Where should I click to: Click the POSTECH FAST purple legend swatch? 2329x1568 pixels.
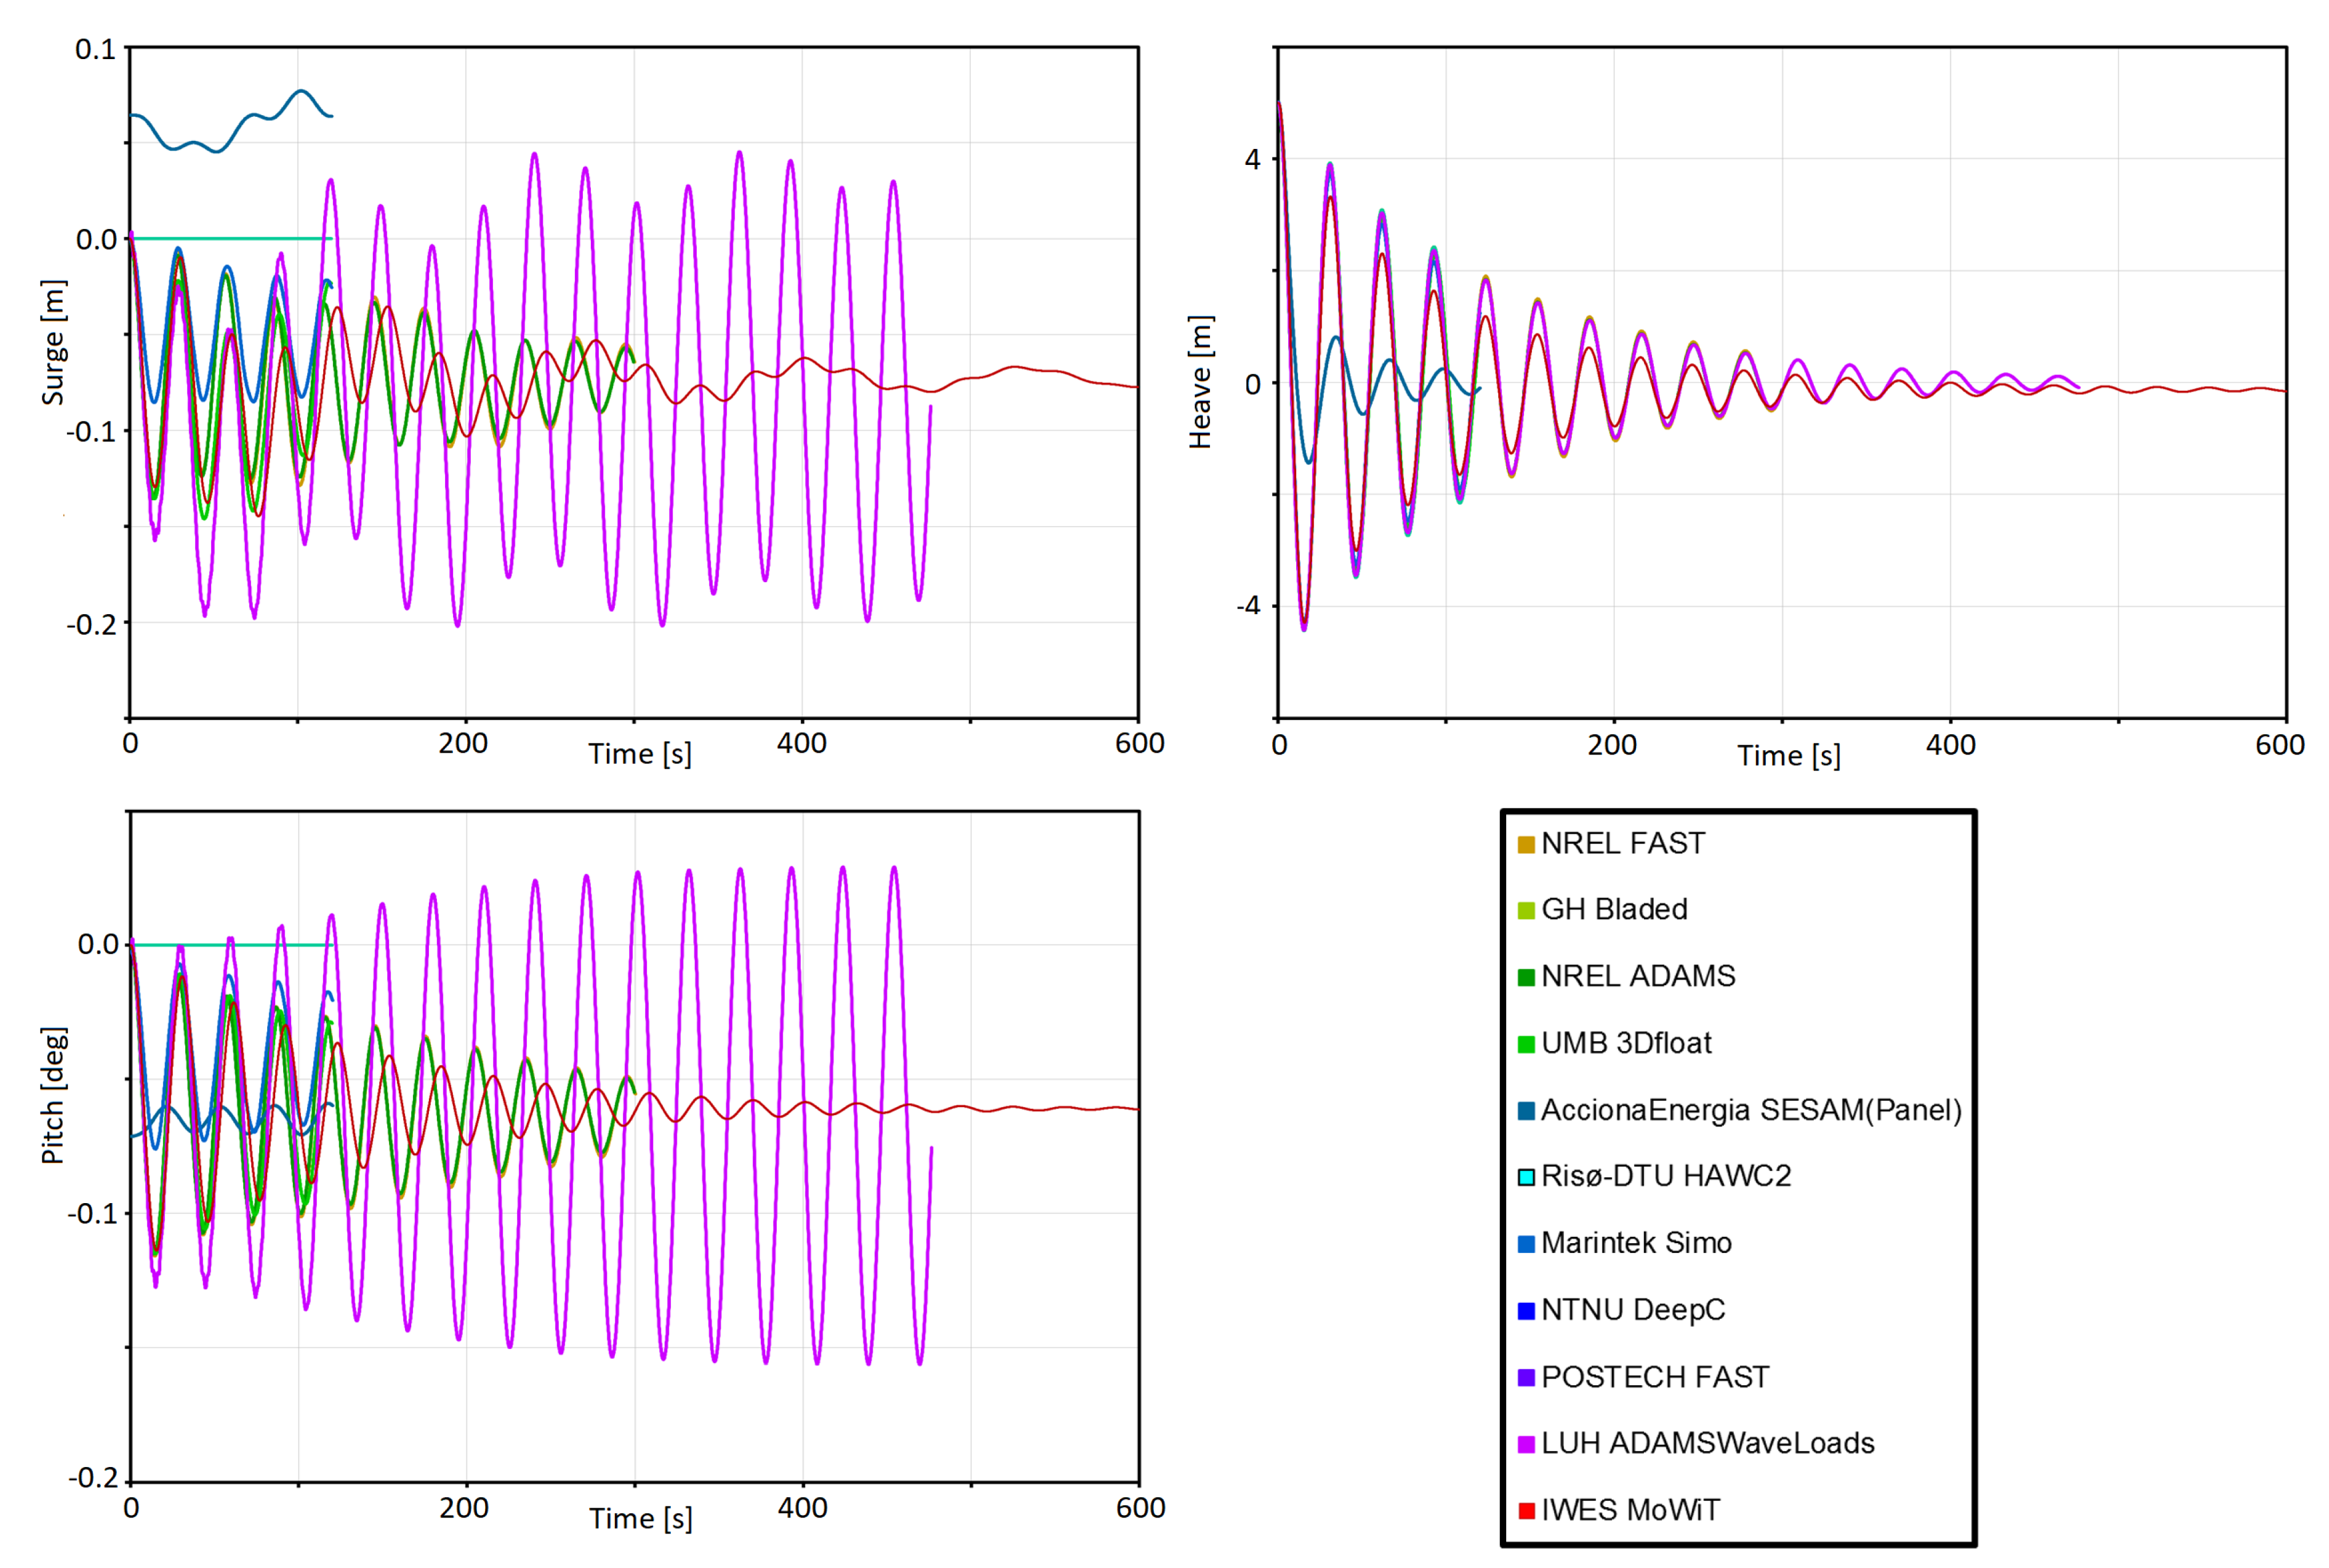click(x=1526, y=1378)
